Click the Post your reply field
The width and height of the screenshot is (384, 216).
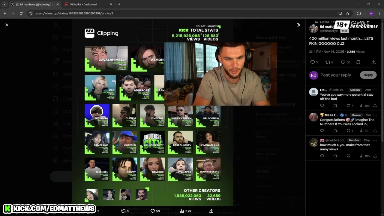[x=335, y=75]
